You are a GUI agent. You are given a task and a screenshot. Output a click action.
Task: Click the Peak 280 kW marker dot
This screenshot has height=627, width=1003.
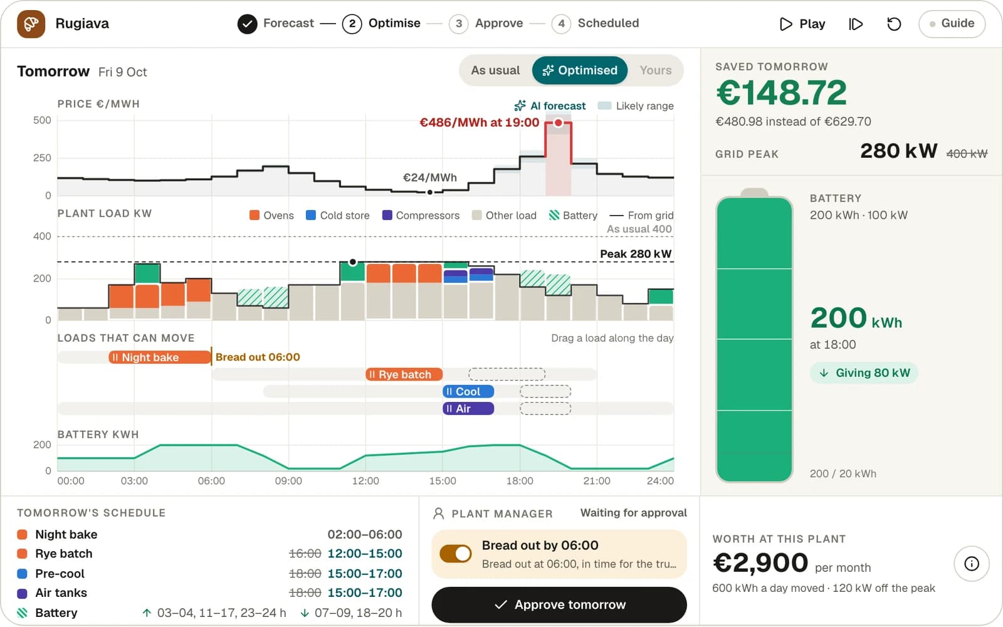tap(353, 262)
